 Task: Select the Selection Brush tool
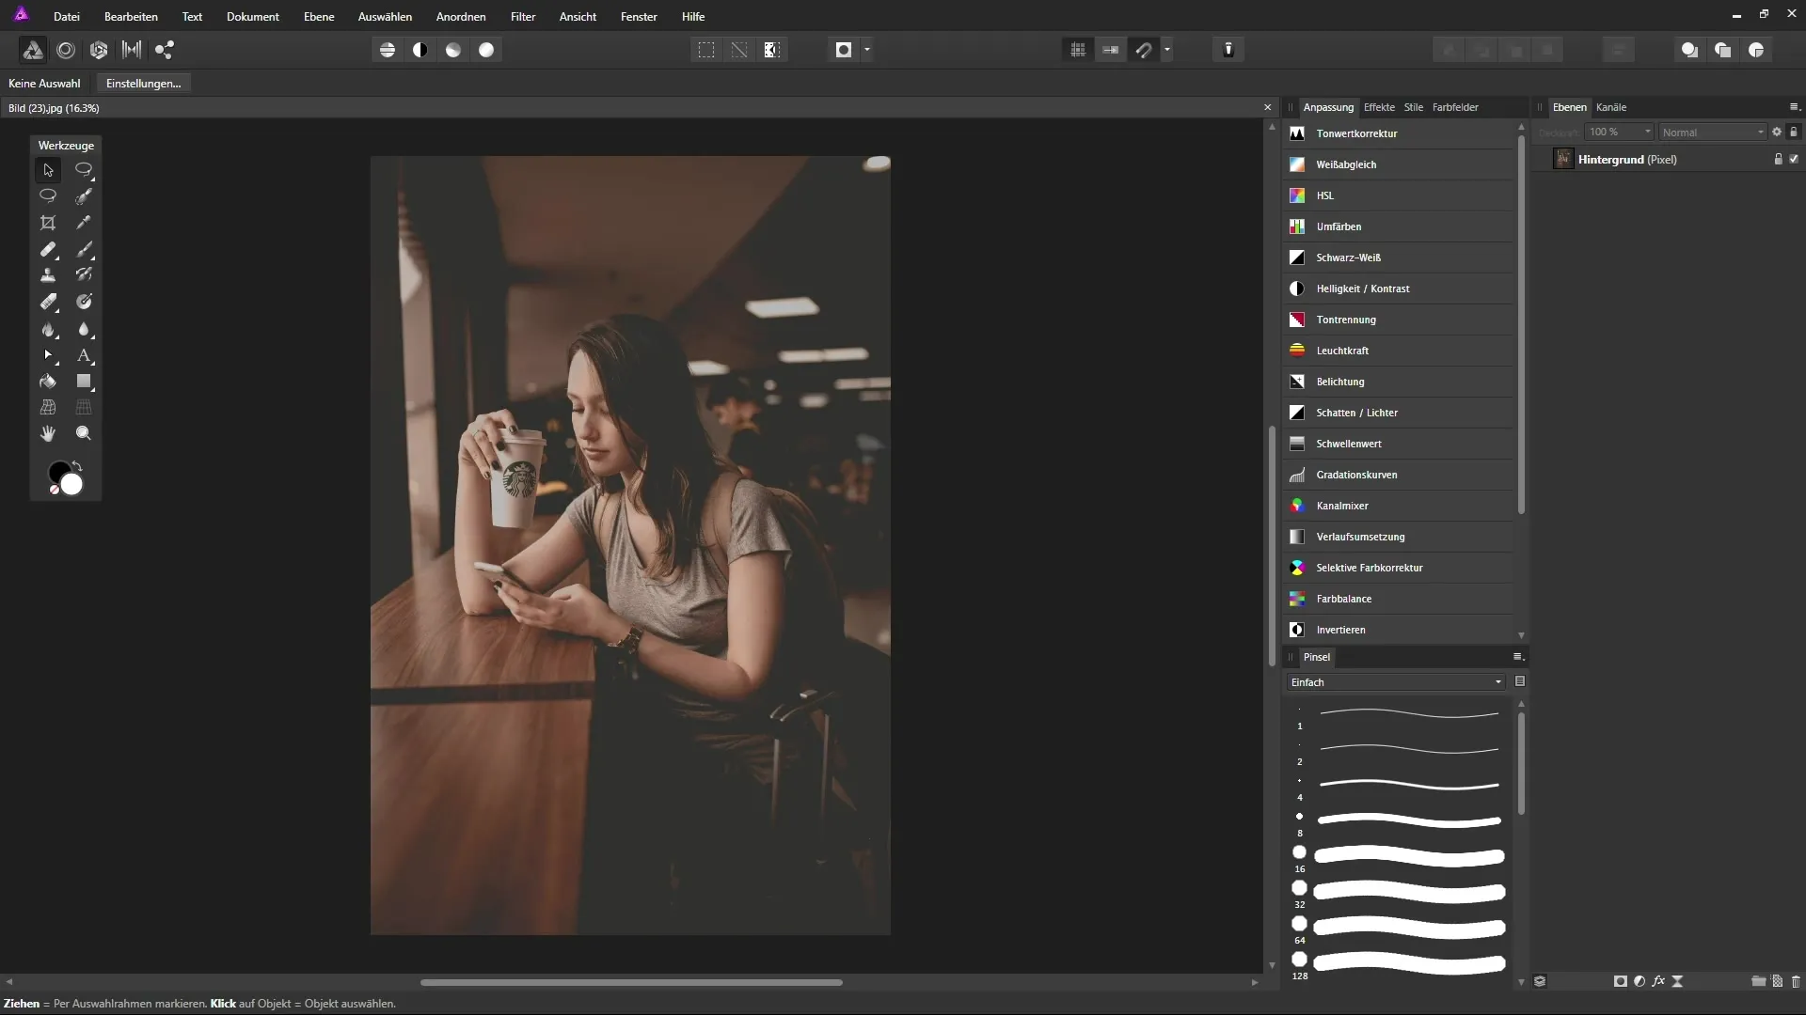point(84,196)
